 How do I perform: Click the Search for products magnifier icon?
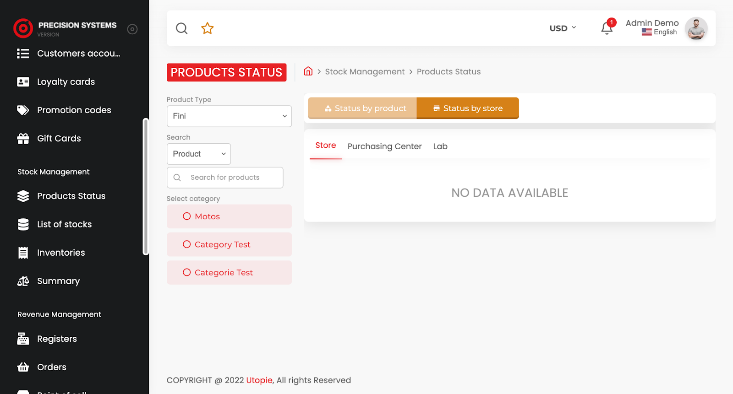click(177, 178)
